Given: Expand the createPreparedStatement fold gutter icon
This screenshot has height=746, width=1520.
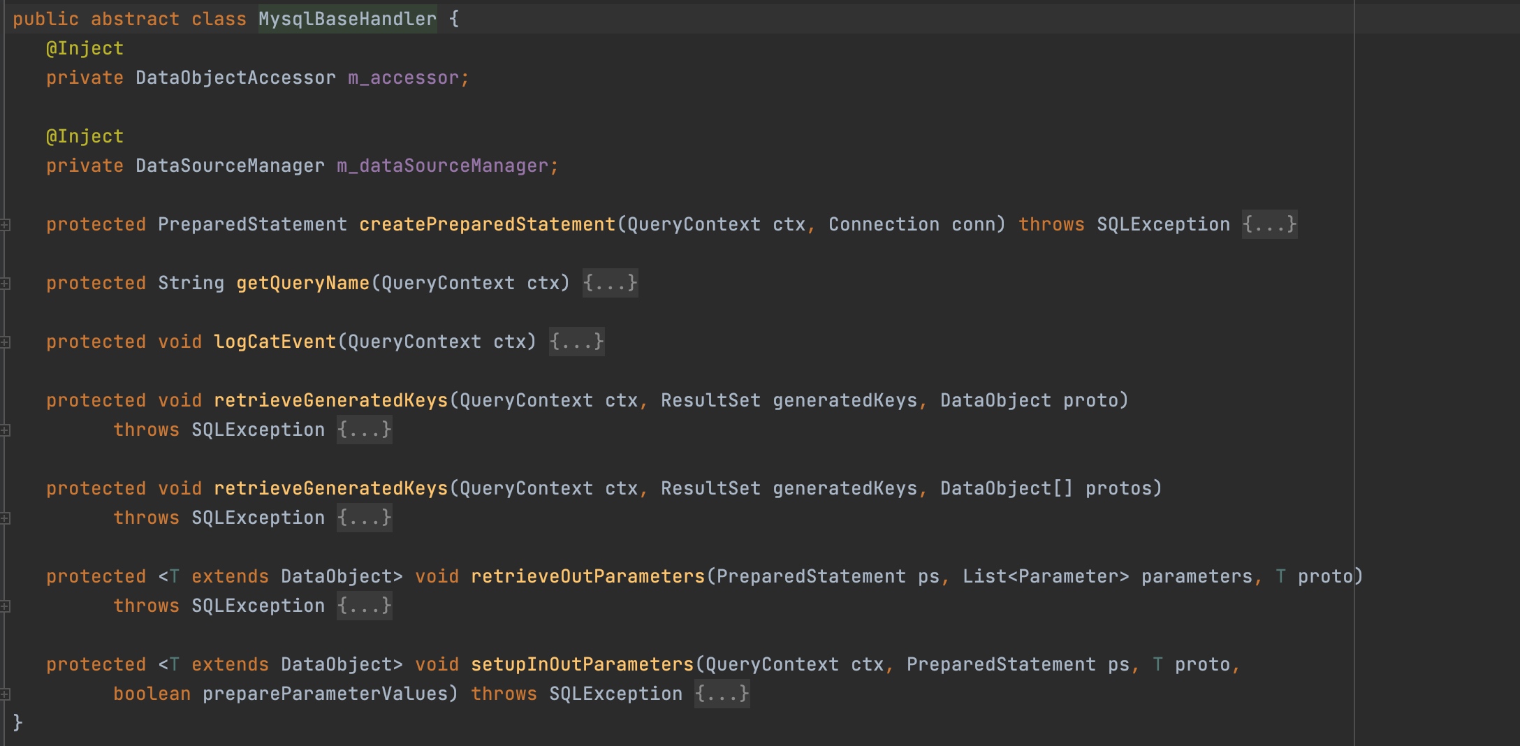Looking at the screenshot, I should (x=5, y=225).
